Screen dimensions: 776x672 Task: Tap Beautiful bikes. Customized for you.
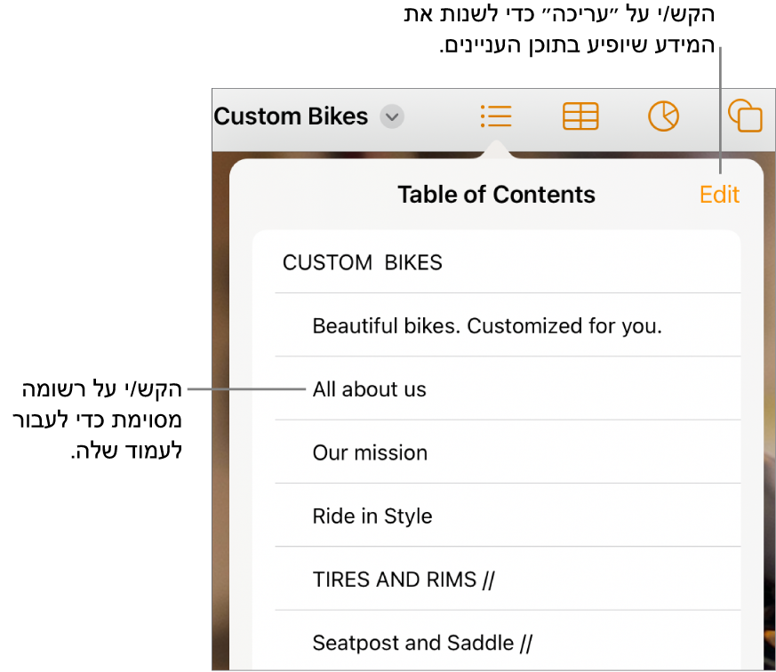tap(486, 325)
